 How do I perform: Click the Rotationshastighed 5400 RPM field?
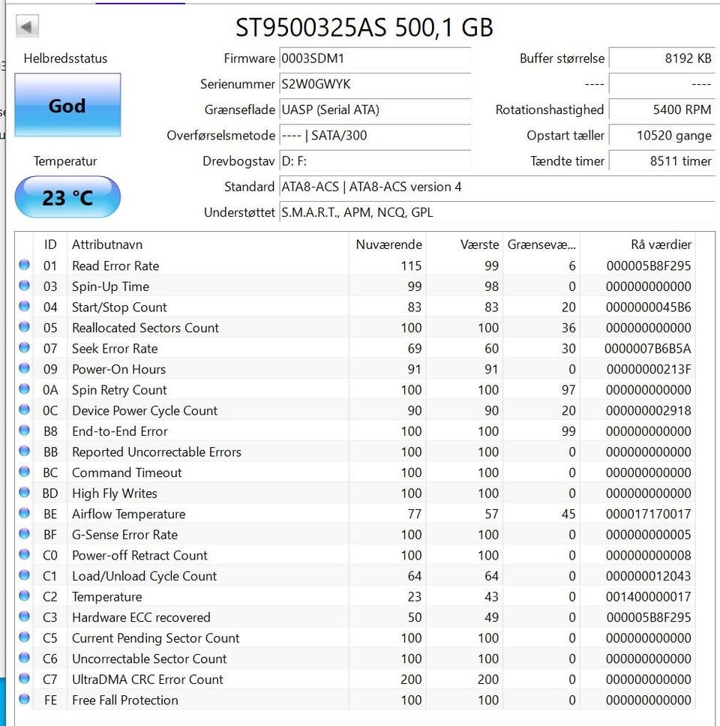pos(661,109)
